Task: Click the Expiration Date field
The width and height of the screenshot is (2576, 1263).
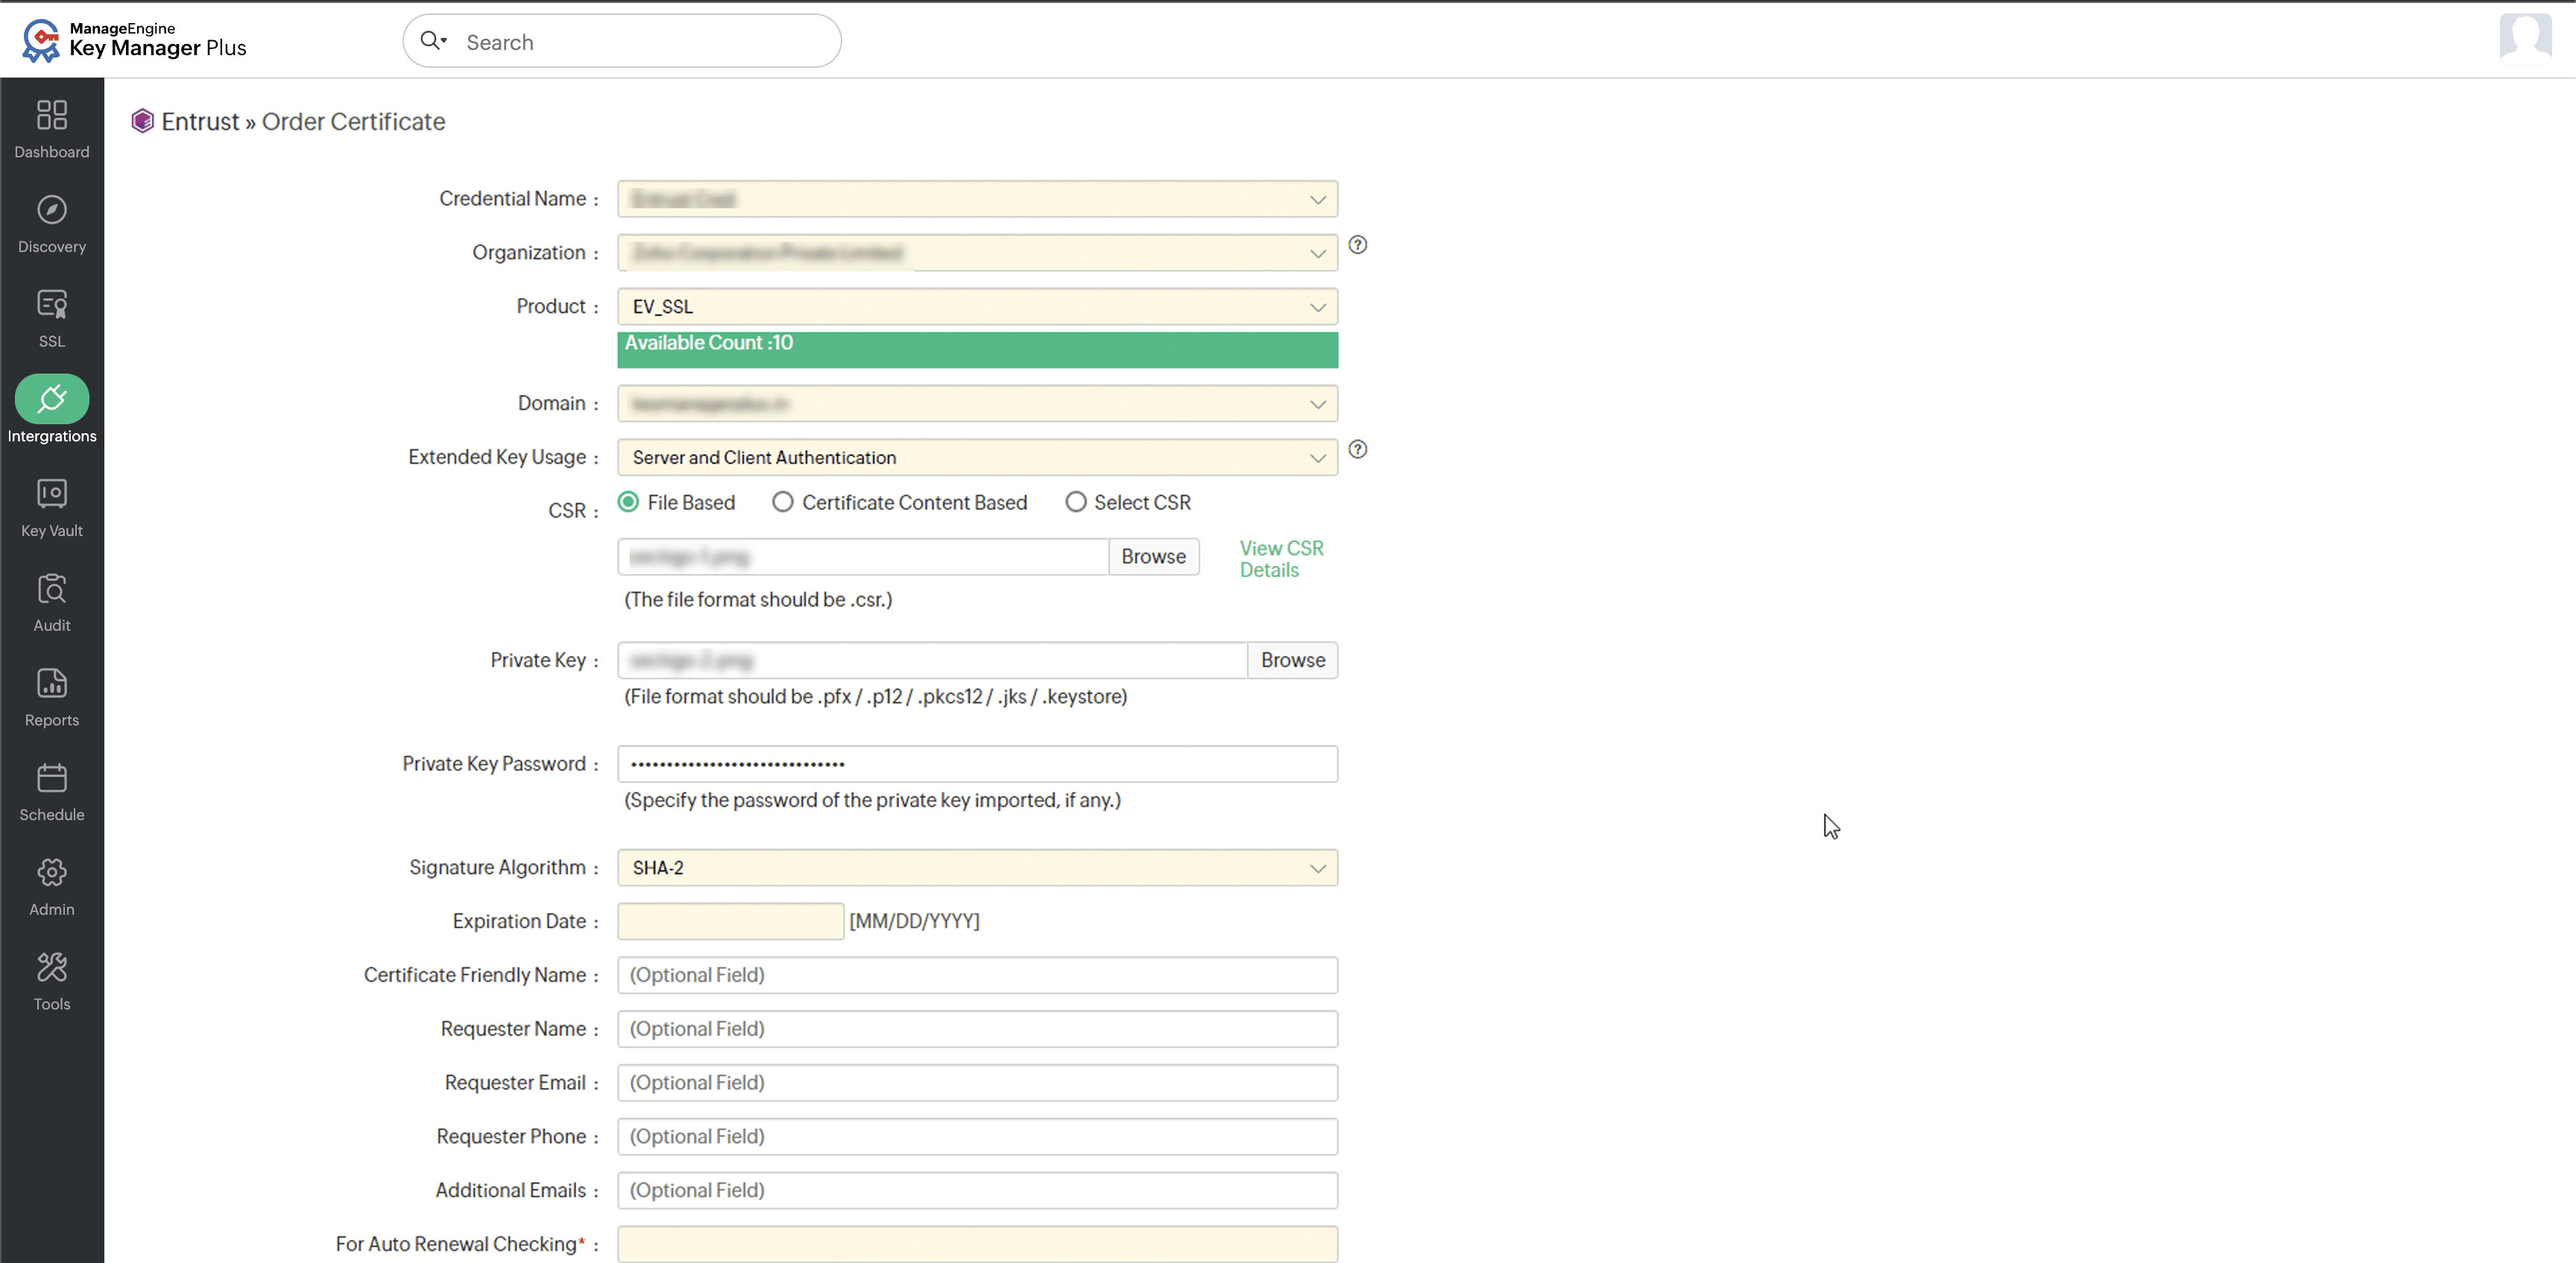Action: point(730,922)
